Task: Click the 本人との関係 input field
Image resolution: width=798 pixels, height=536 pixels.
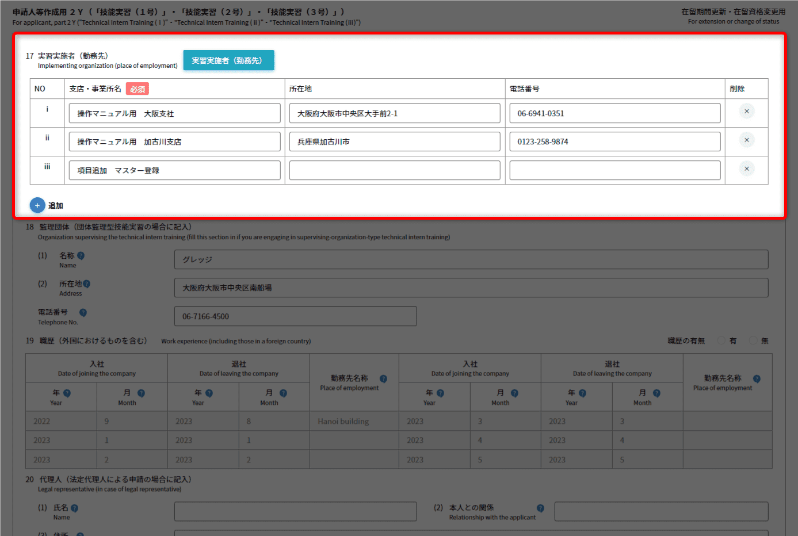Action: point(661,511)
